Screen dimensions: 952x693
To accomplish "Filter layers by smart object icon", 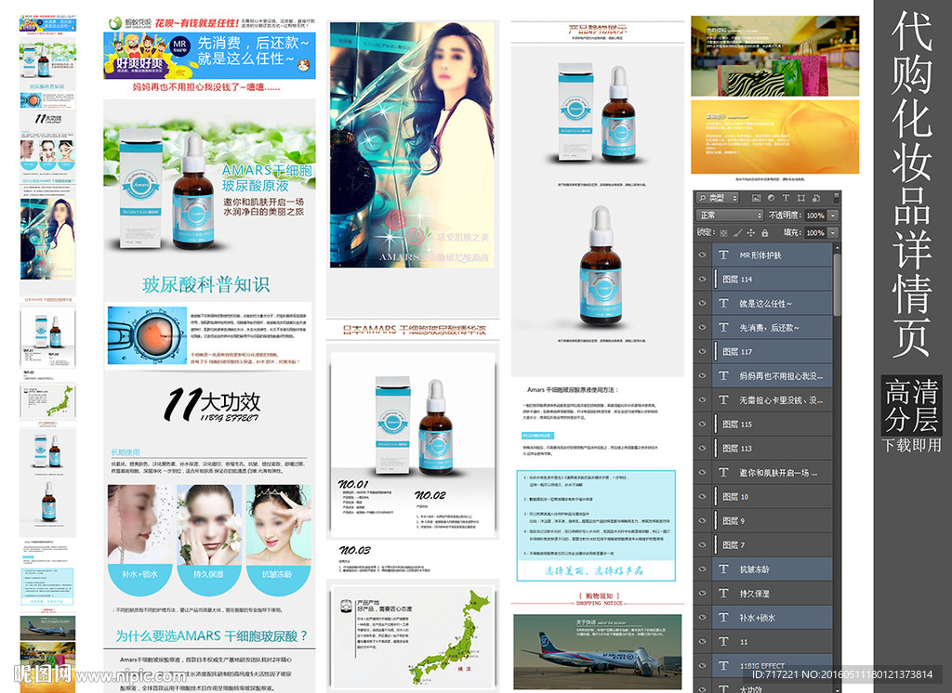I will click(816, 198).
